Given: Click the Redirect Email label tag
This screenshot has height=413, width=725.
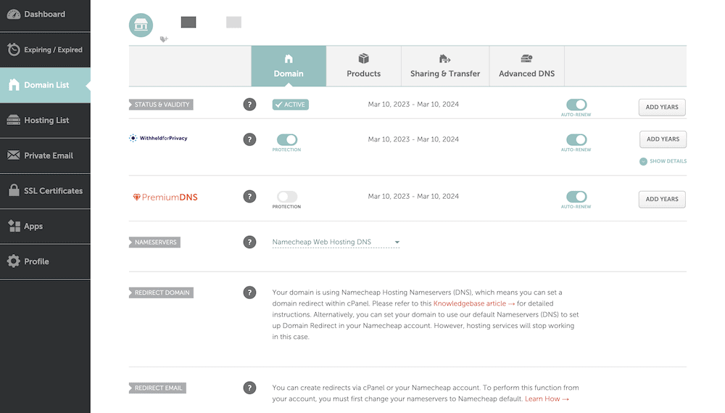Looking at the screenshot, I should tap(157, 388).
